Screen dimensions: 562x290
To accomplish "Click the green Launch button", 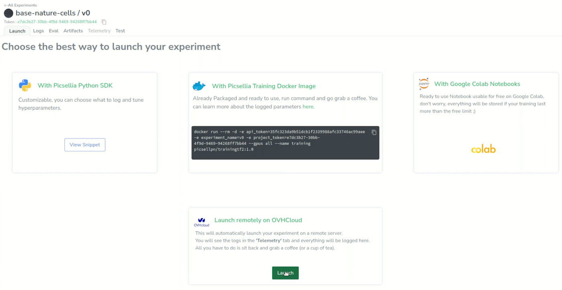I will (x=285, y=273).
